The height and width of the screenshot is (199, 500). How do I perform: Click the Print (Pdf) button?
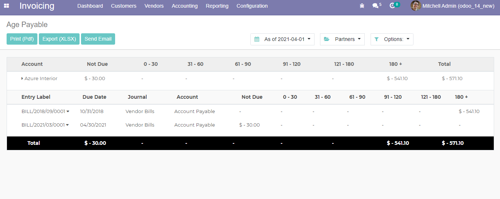pyautogui.click(x=22, y=39)
